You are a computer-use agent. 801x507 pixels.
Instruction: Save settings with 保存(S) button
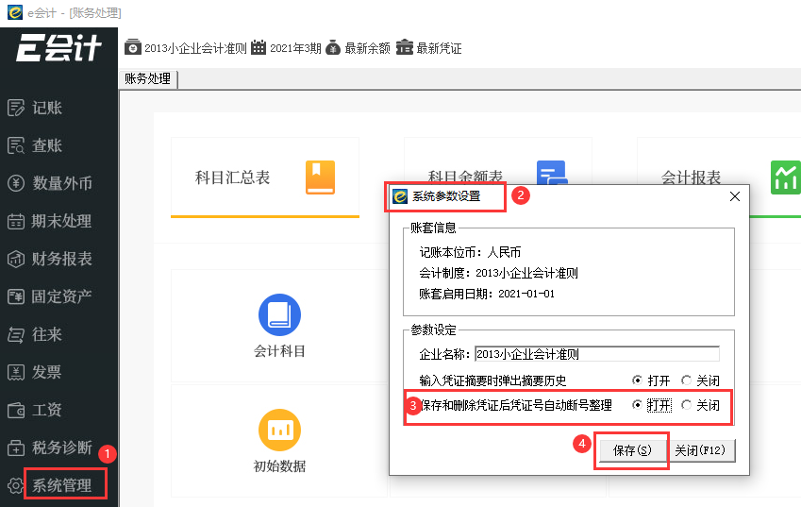click(632, 450)
